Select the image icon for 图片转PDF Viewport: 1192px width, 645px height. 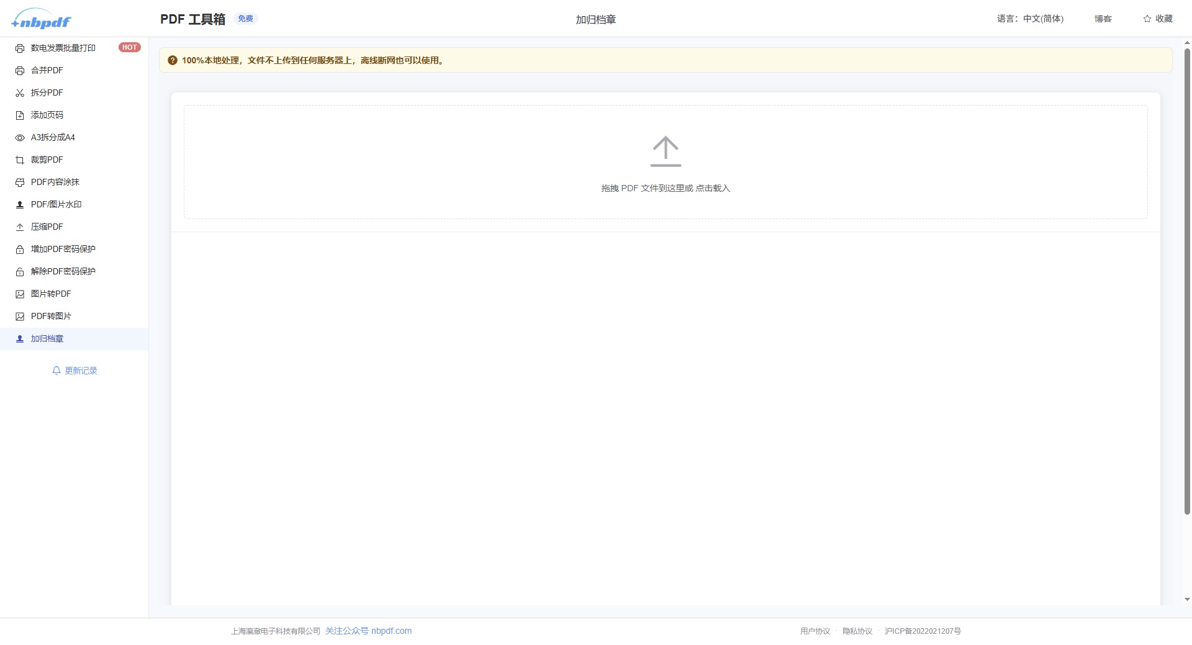coord(19,294)
